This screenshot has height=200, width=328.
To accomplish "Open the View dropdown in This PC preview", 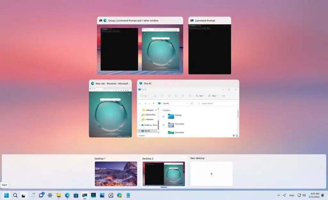I will [213, 96].
